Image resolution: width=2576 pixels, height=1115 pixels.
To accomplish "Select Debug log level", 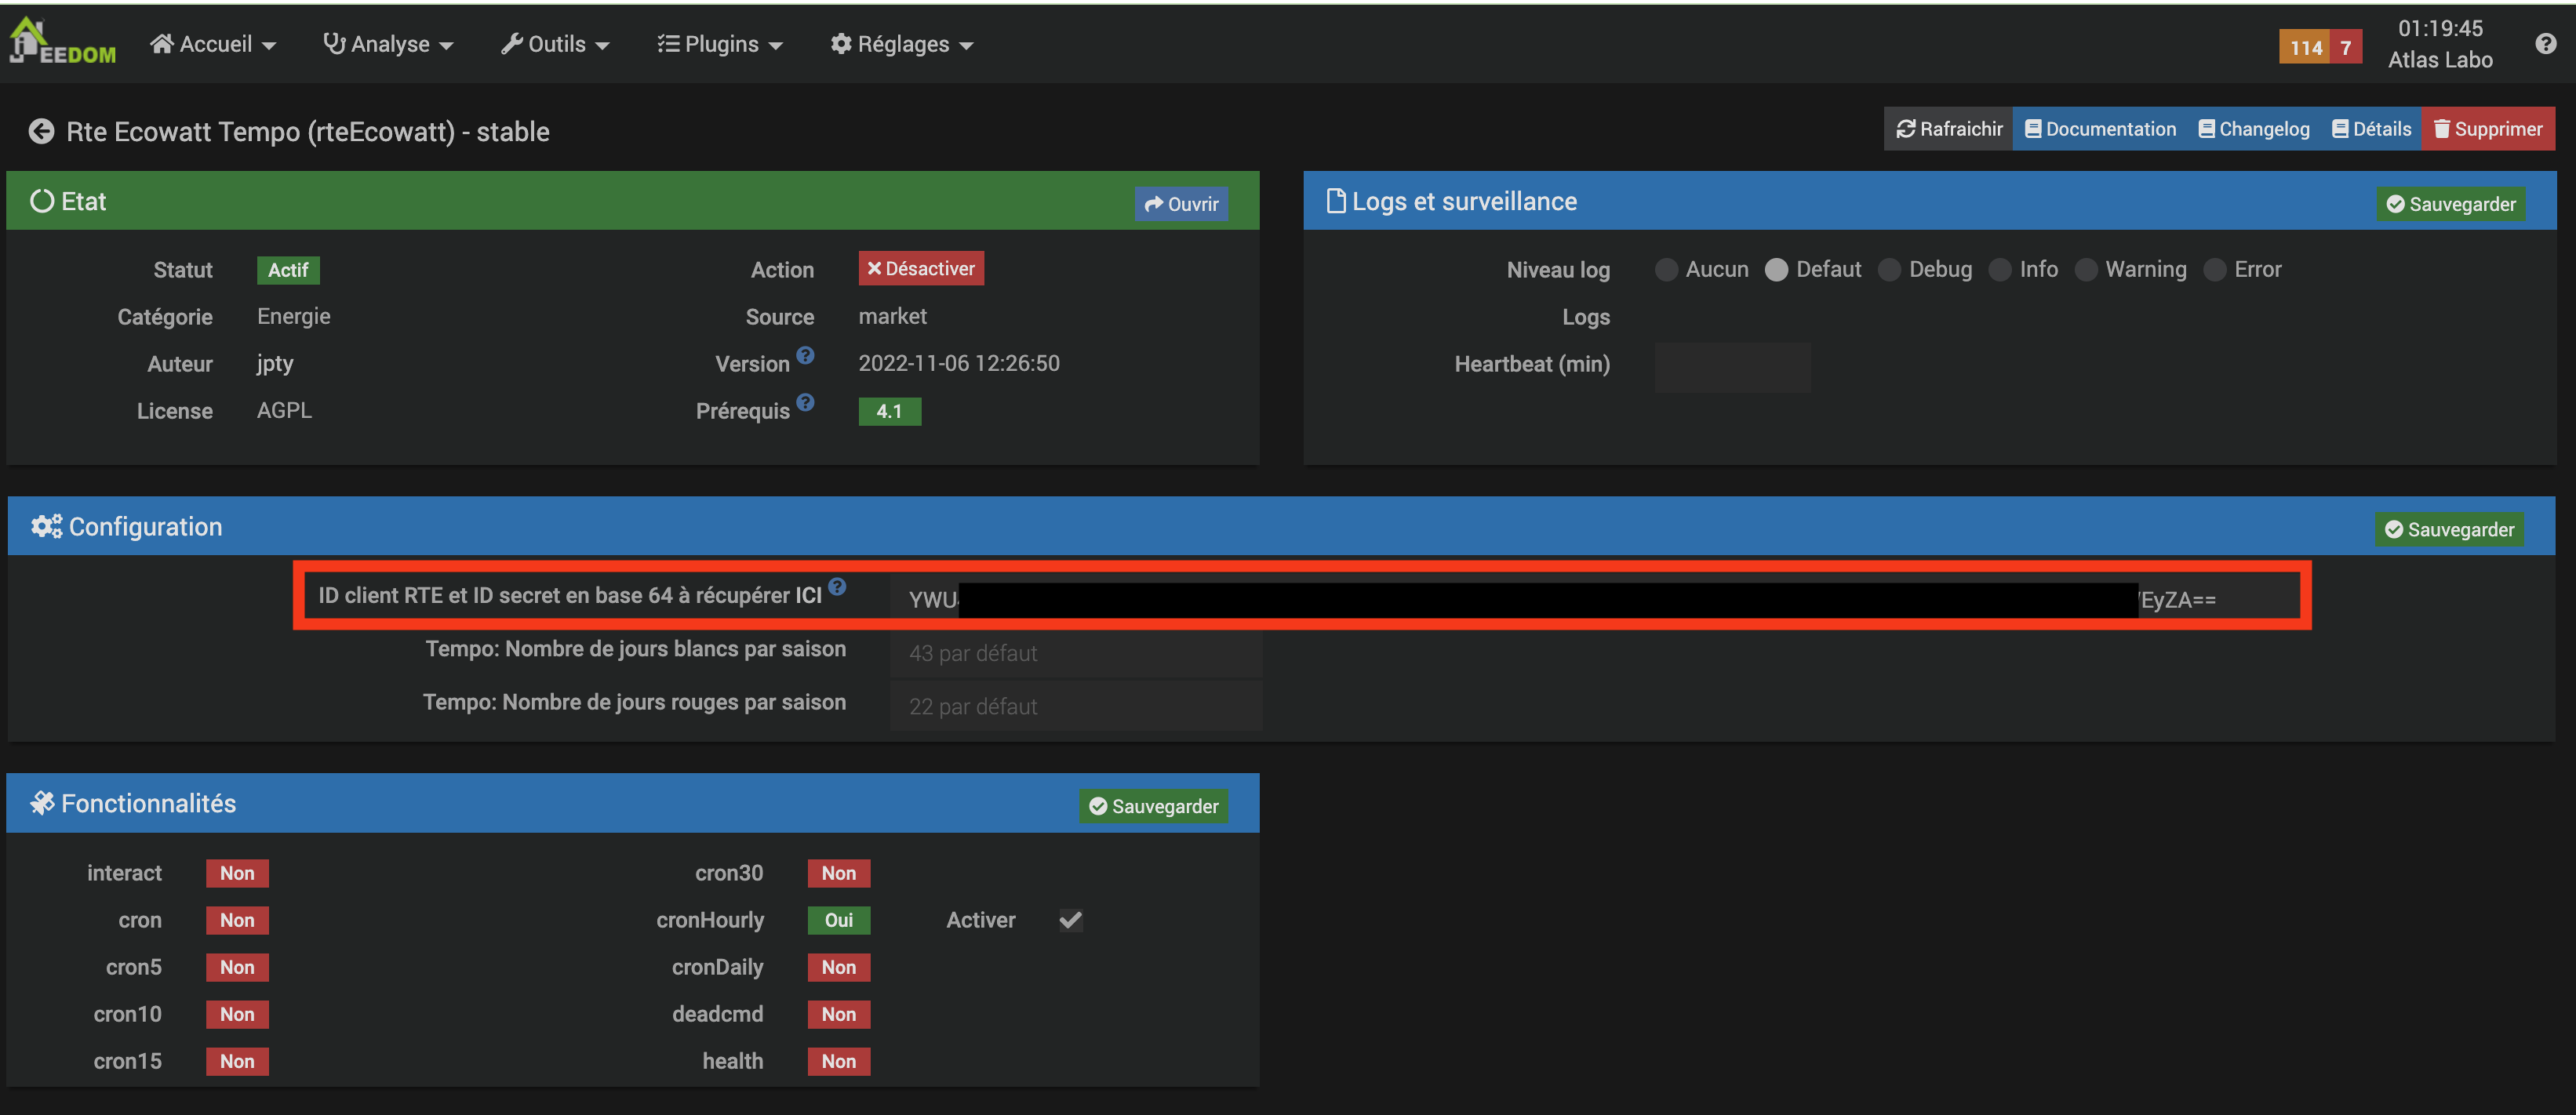I will (1889, 270).
